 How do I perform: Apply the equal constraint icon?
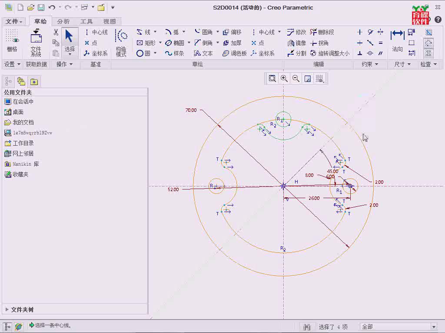pos(381,43)
